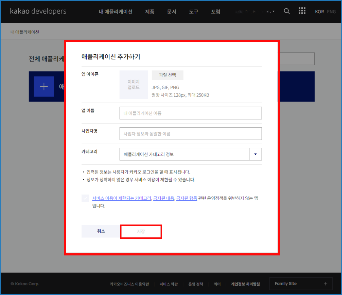
Task: Click the Family Site plus icon
Action: tap(325, 284)
